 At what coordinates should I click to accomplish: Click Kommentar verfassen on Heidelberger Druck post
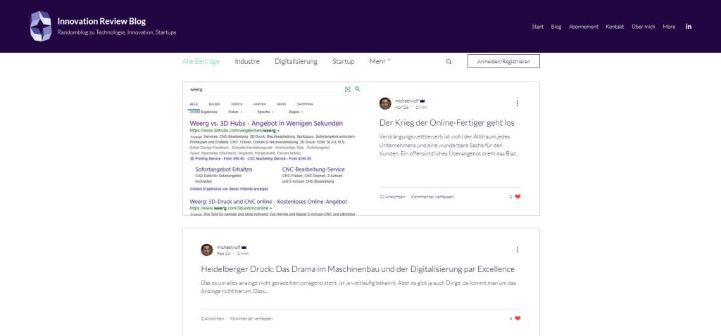pos(251,318)
